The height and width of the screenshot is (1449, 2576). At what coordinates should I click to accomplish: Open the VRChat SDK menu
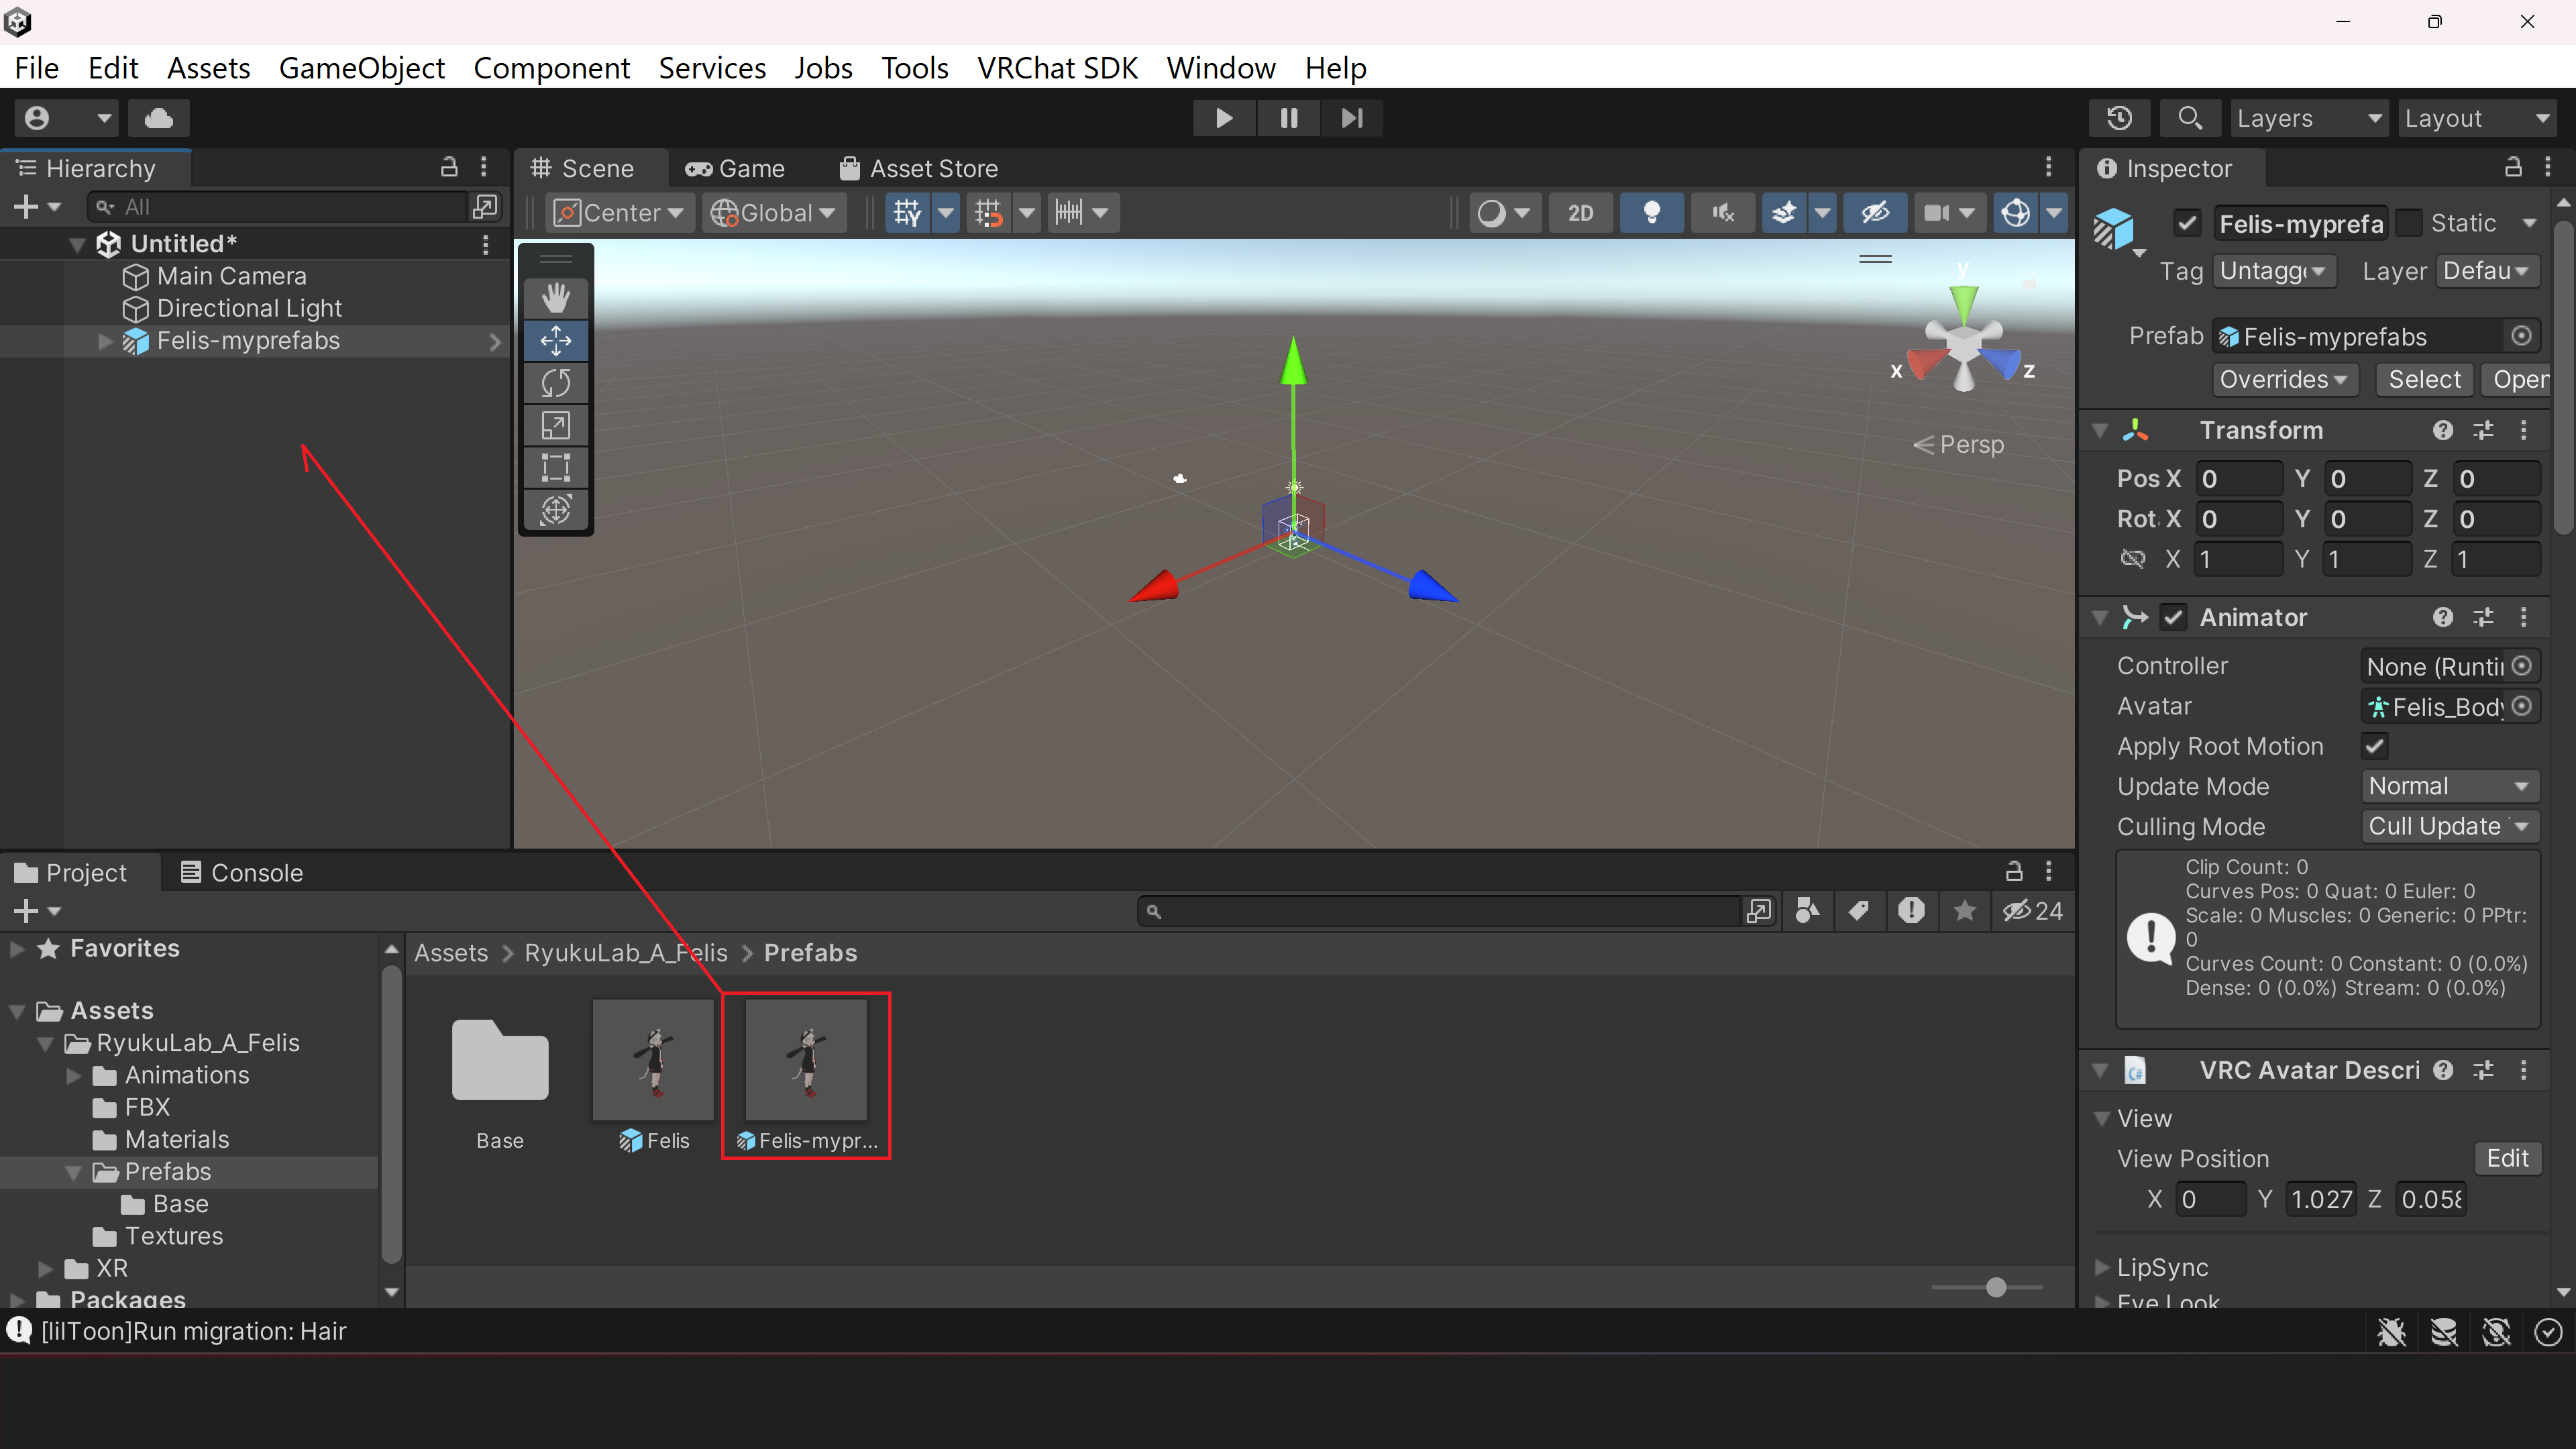coord(1057,67)
